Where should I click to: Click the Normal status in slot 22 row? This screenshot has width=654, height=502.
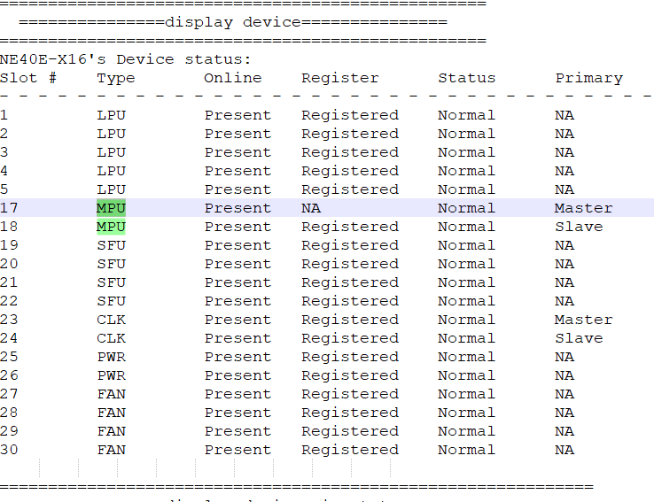[x=466, y=301]
